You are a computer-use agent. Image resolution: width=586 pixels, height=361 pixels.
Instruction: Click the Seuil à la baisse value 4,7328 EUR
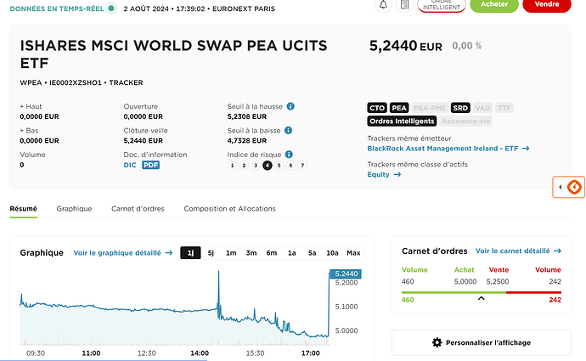point(247,141)
